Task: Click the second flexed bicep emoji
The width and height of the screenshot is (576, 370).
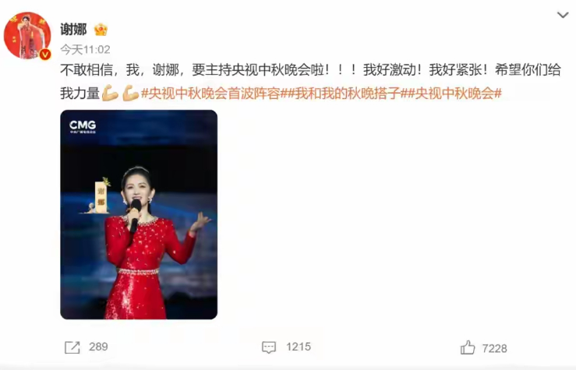Action: pos(130,93)
